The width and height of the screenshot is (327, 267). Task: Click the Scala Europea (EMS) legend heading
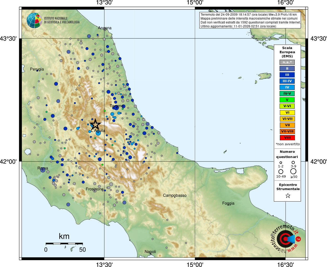(x=287, y=52)
